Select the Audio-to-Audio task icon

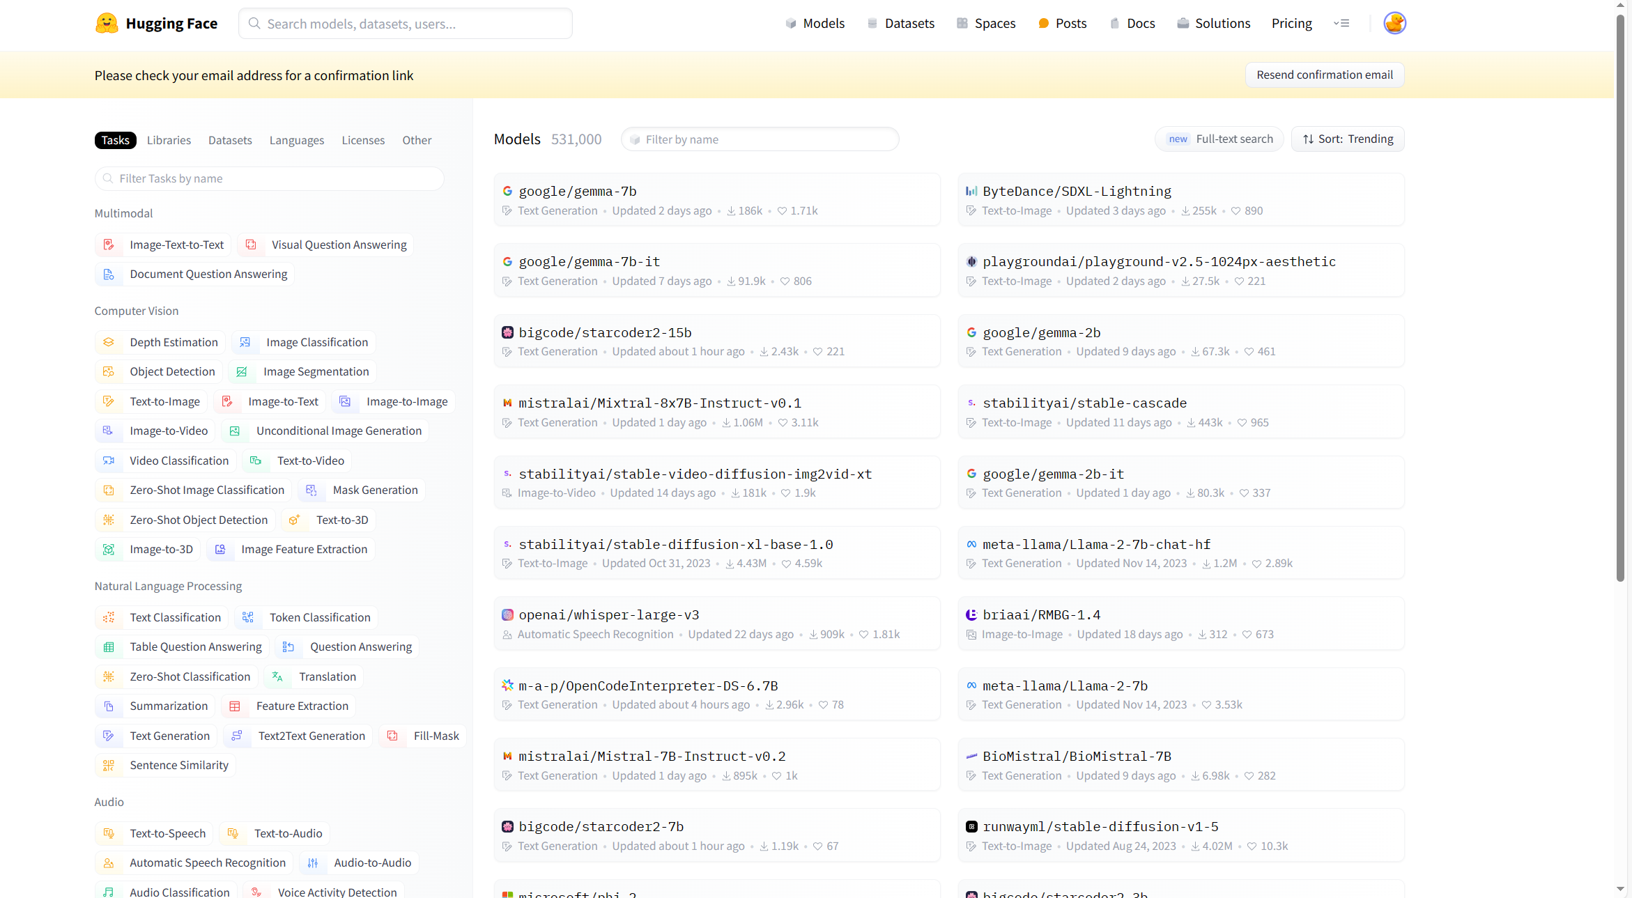313,862
